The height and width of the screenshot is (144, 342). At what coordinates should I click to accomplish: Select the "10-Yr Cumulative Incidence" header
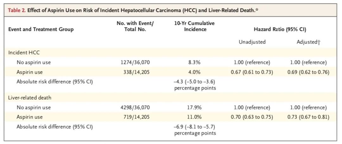click(x=195, y=26)
